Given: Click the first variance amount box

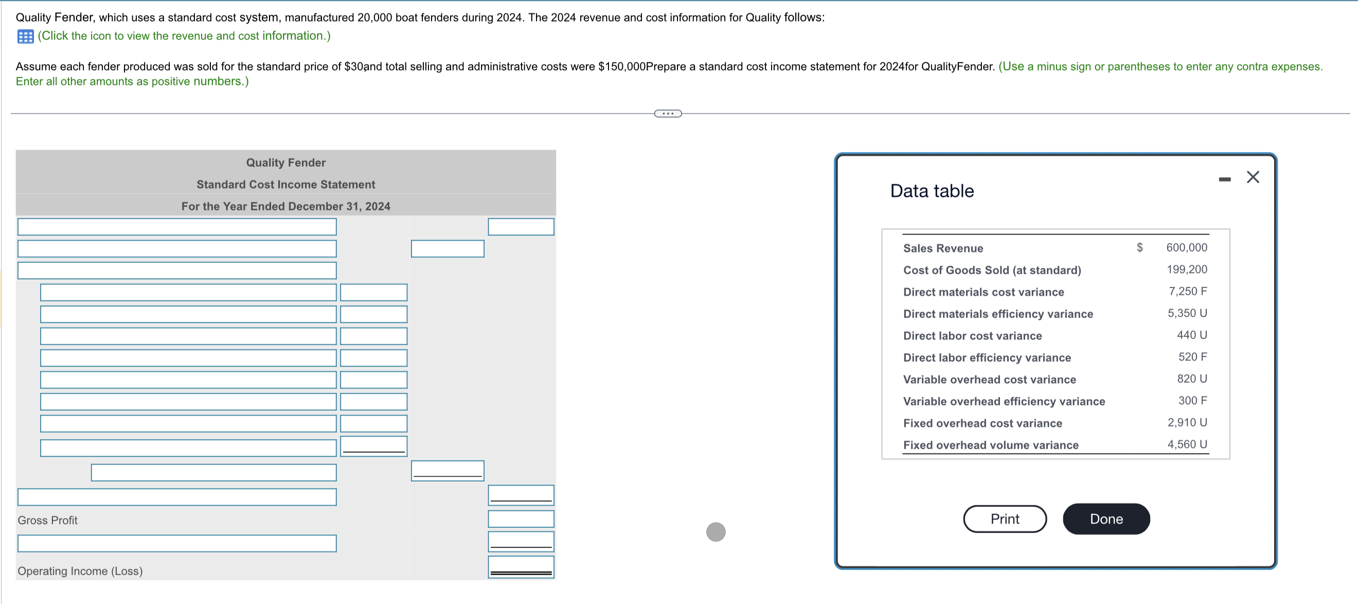Looking at the screenshot, I should (373, 292).
